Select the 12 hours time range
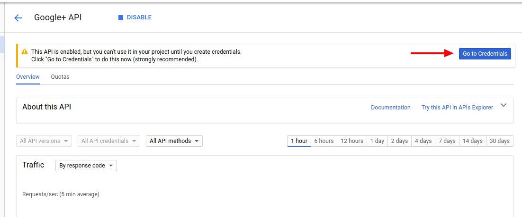 (x=352, y=141)
